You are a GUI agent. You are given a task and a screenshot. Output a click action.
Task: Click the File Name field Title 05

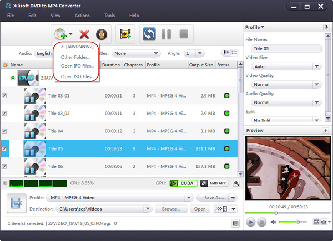pos(286,49)
